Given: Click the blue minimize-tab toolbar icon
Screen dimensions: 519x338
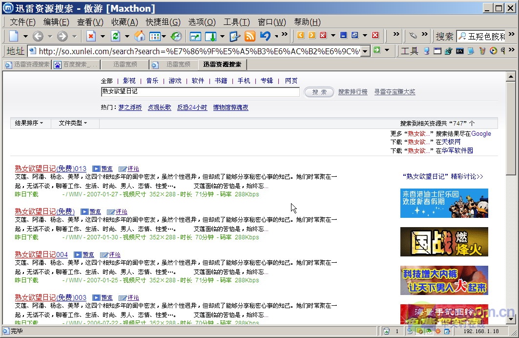Looking at the screenshot, I should tap(344, 35).
